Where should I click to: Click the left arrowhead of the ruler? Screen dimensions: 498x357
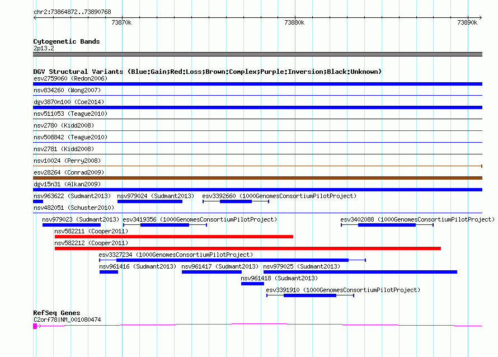(x=35, y=18)
